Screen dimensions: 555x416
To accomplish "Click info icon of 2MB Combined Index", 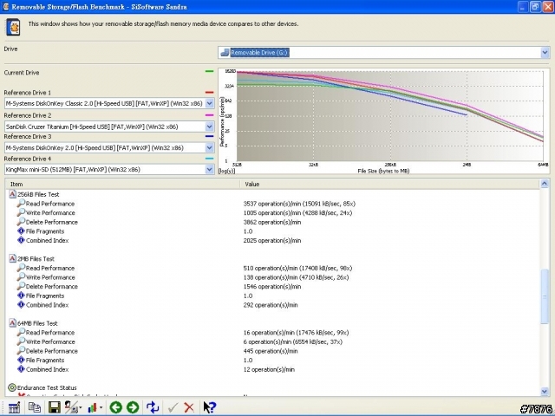I will 21,304.
